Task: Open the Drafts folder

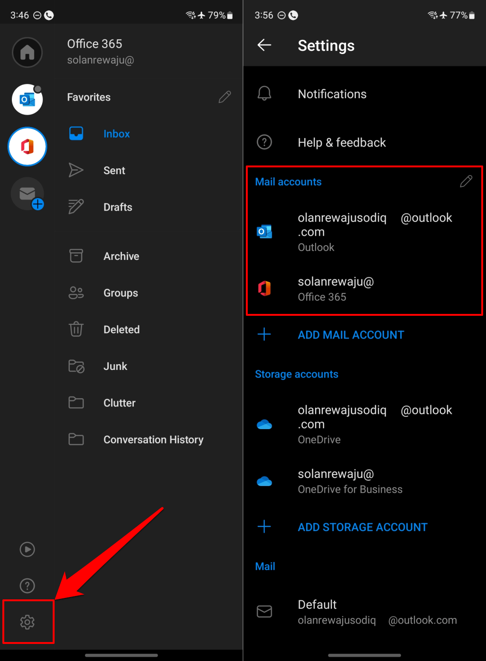Action: (149, 207)
